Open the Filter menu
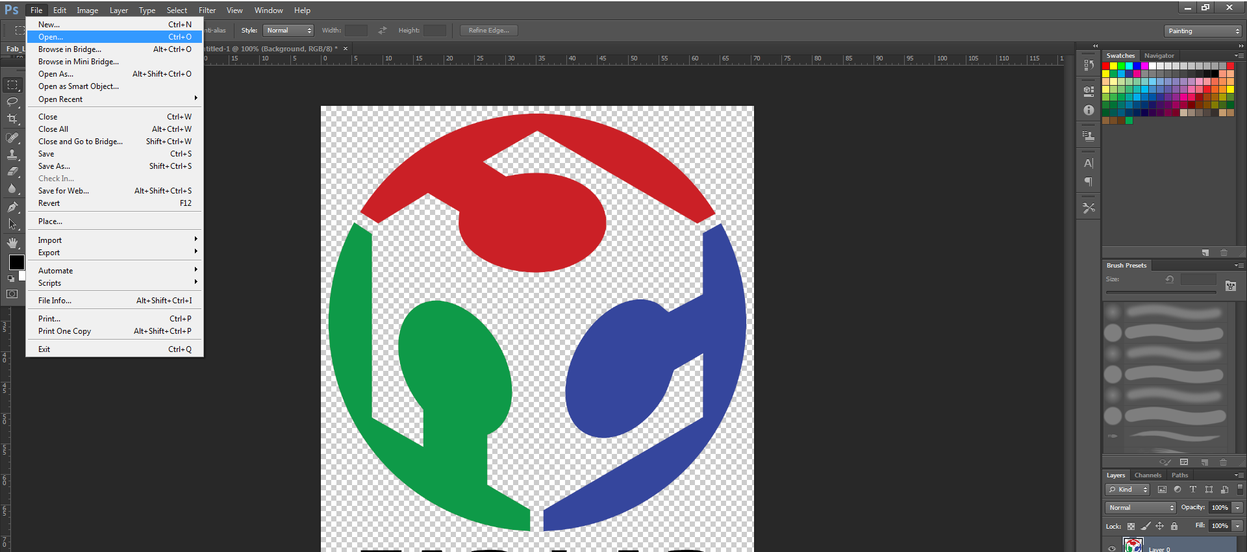This screenshot has width=1247, height=552. (x=207, y=10)
